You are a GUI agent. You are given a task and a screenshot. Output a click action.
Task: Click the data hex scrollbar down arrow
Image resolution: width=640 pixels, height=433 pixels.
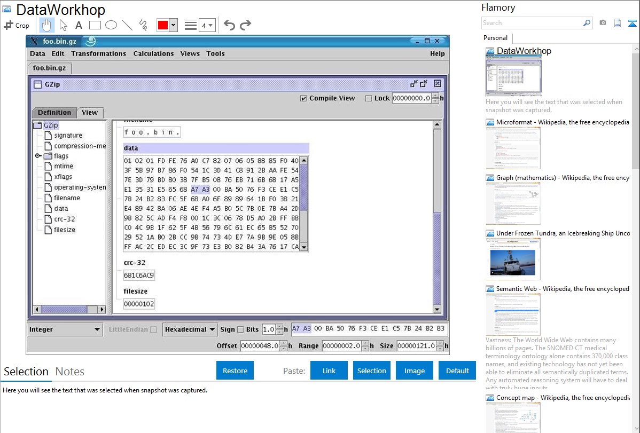point(303,247)
